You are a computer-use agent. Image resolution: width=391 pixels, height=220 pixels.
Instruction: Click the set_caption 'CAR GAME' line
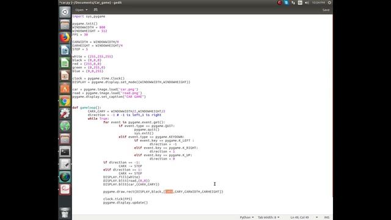pyautogui.click(x=109, y=97)
